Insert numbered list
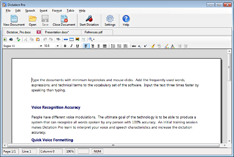The width and height of the screenshot is (234, 157). coord(119,46)
